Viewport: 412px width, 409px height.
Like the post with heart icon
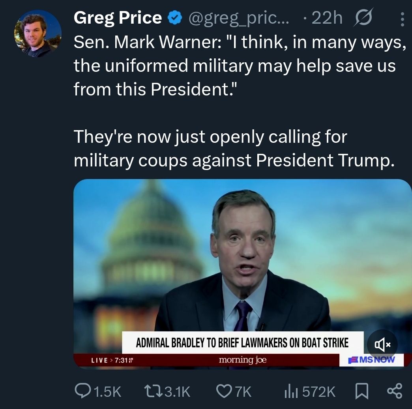[223, 391]
